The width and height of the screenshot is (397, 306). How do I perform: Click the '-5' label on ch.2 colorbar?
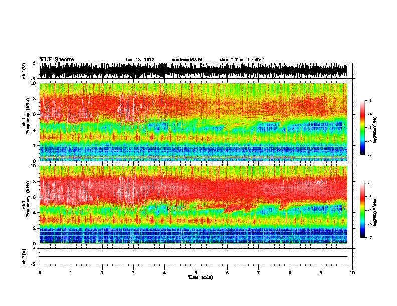(x=369, y=210)
